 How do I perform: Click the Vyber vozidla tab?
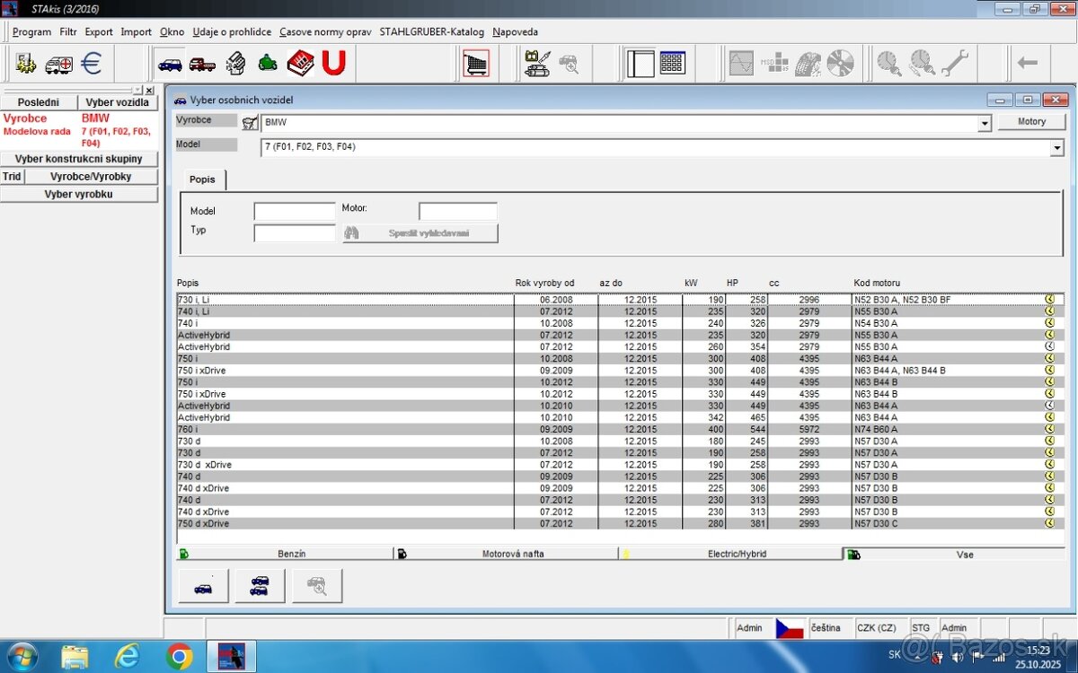tap(117, 102)
